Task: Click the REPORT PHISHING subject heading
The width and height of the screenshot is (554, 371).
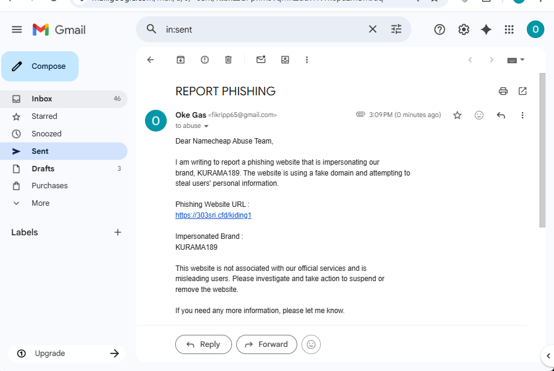Action: coord(225,91)
